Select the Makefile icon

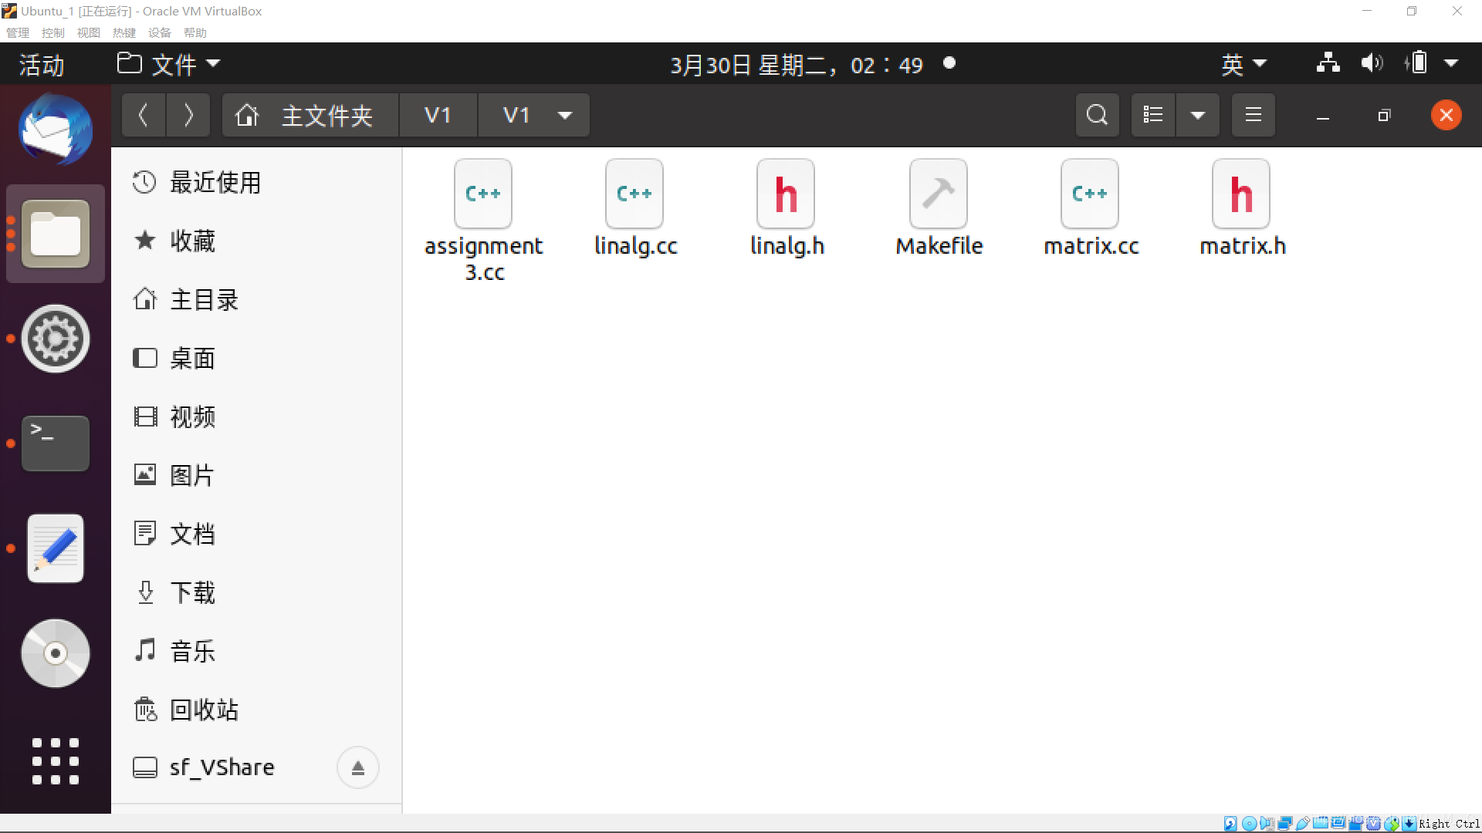click(939, 194)
